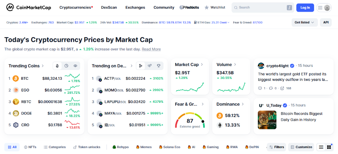Select the NFTs tab
The image size is (338, 154).
30,147
